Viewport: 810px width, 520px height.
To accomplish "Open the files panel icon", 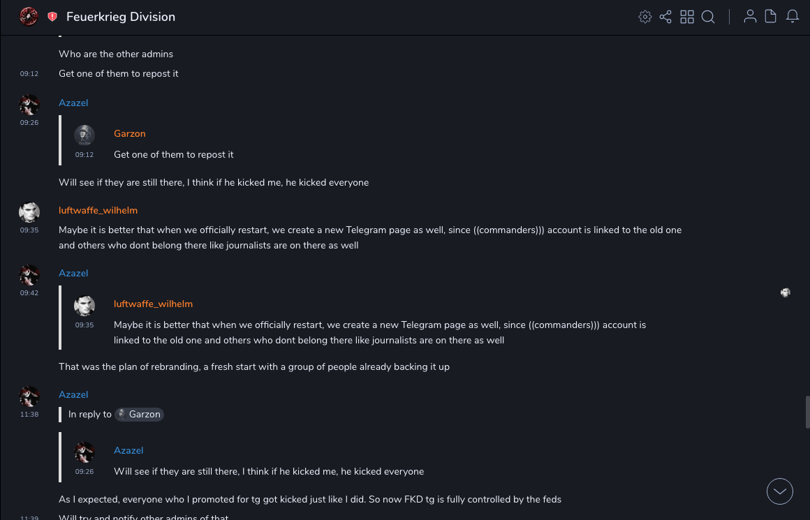I will coord(771,17).
